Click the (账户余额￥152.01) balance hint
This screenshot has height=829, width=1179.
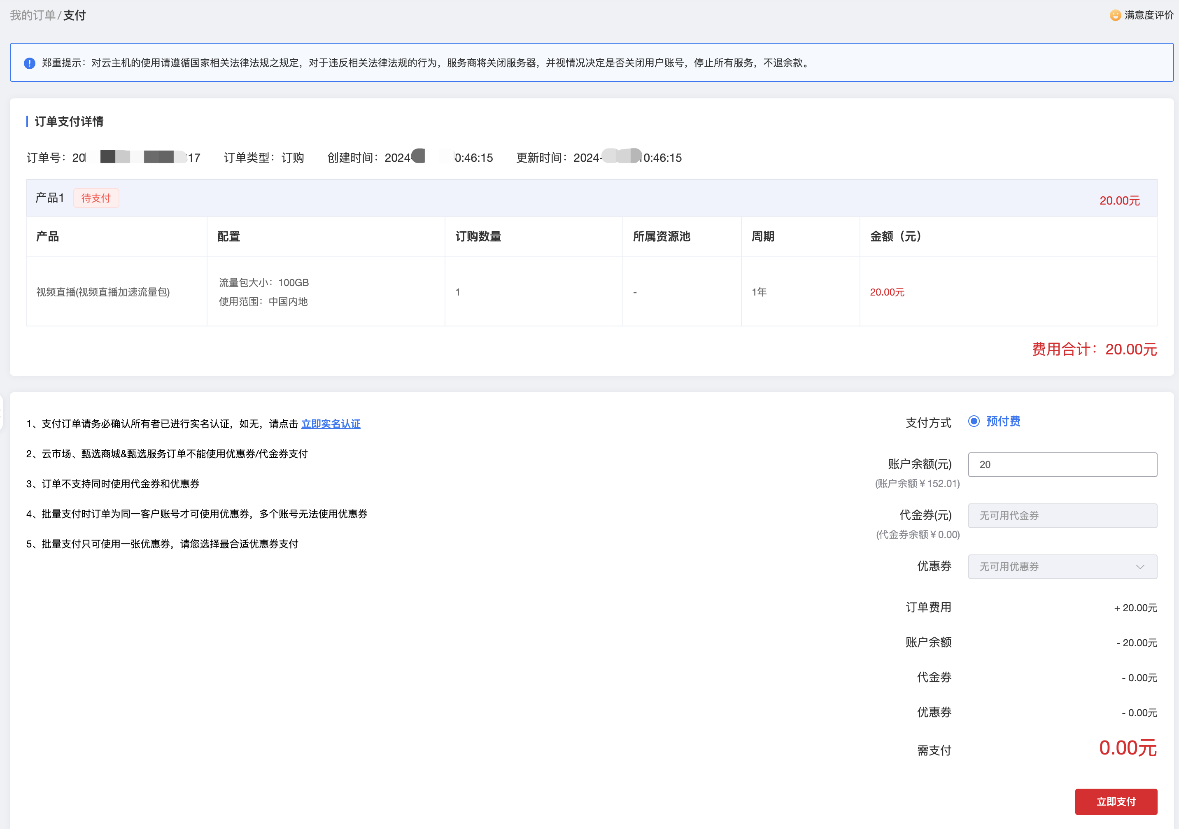pyautogui.click(x=917, y=484)
